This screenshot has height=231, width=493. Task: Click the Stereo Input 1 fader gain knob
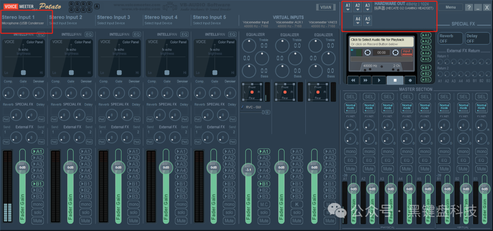click(22, 168)
